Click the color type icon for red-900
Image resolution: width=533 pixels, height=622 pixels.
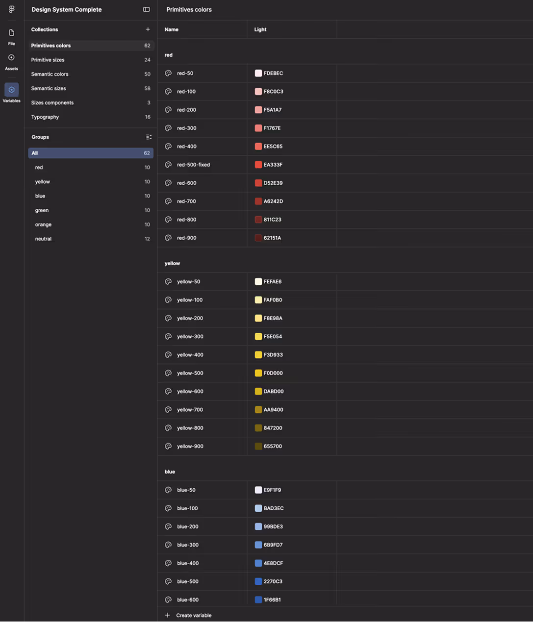tap(168, 238)
